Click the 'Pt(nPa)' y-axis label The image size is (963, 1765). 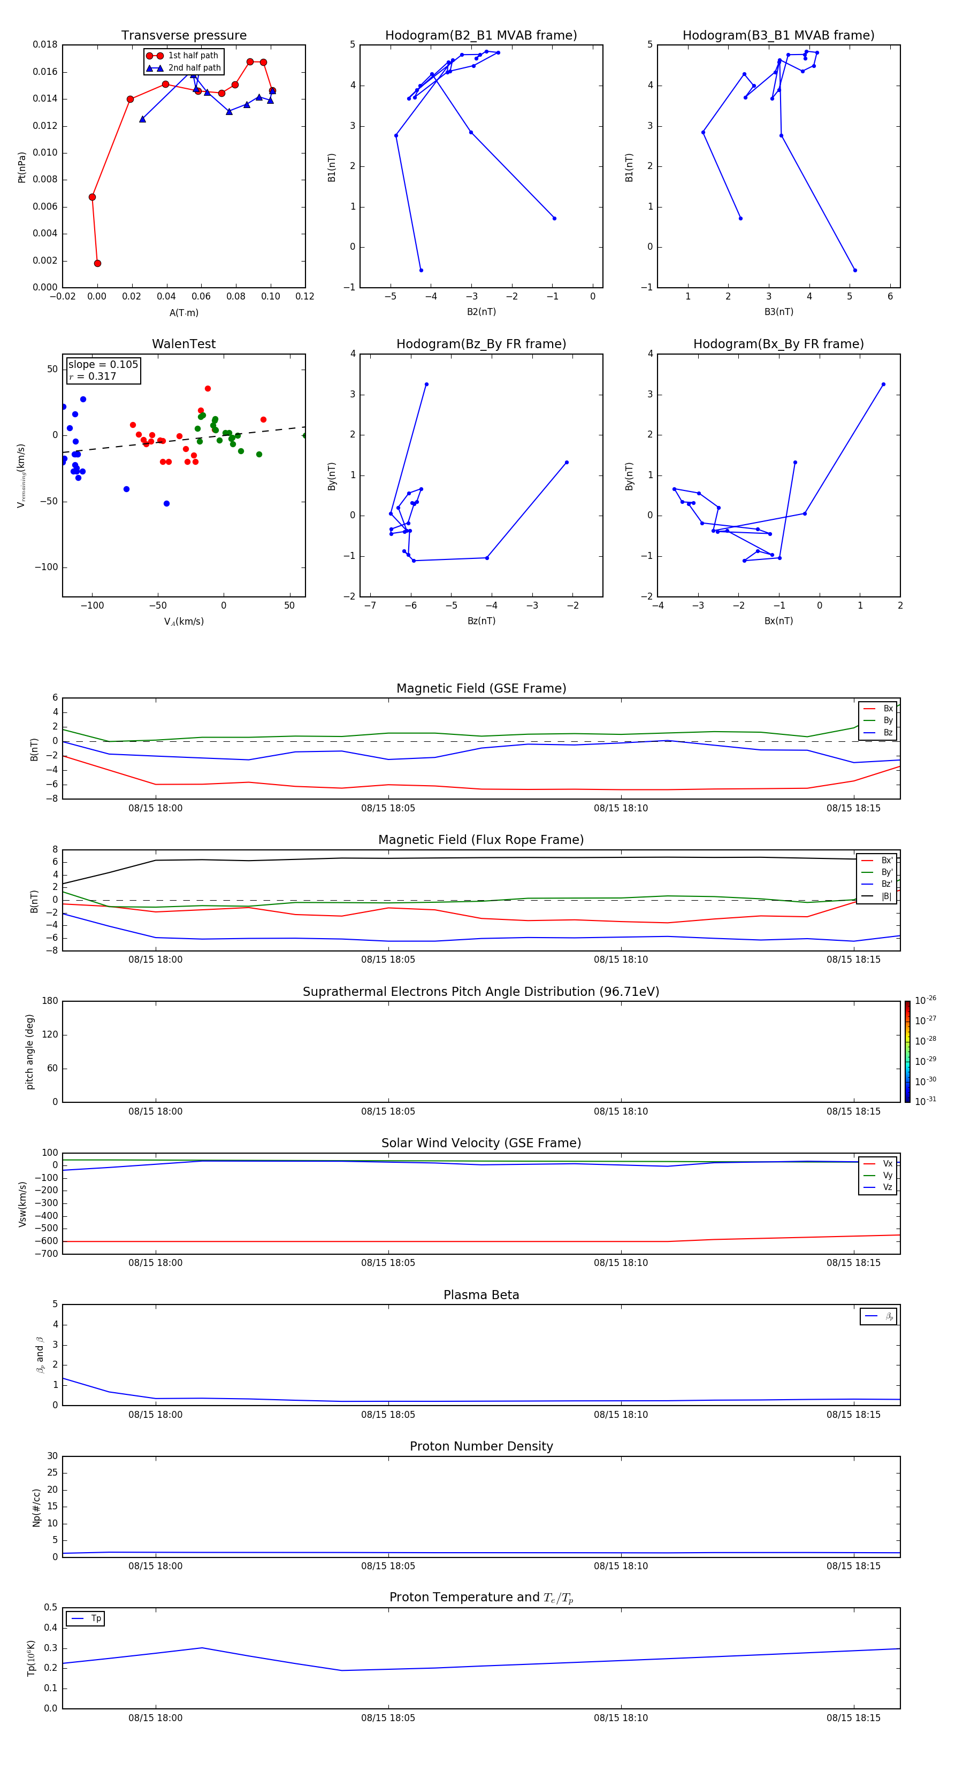(x=21, y=167)
